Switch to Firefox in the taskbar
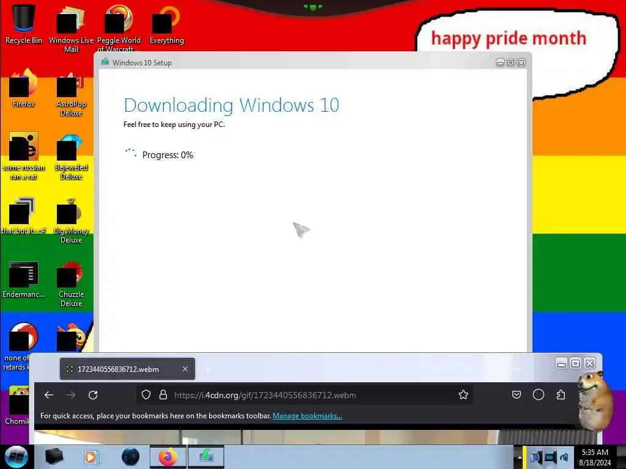626x469 pixels. tap(168, 457)
